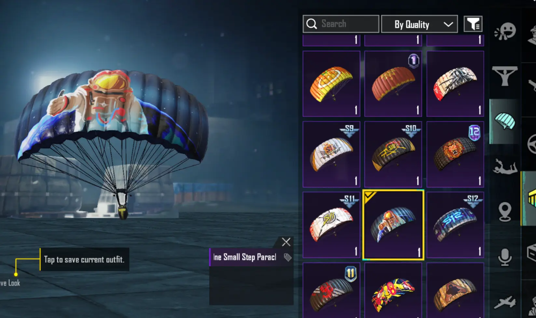536x318 pixels.
Task: Pick the S12 blue parachute
Action: [x=455, y=225]
